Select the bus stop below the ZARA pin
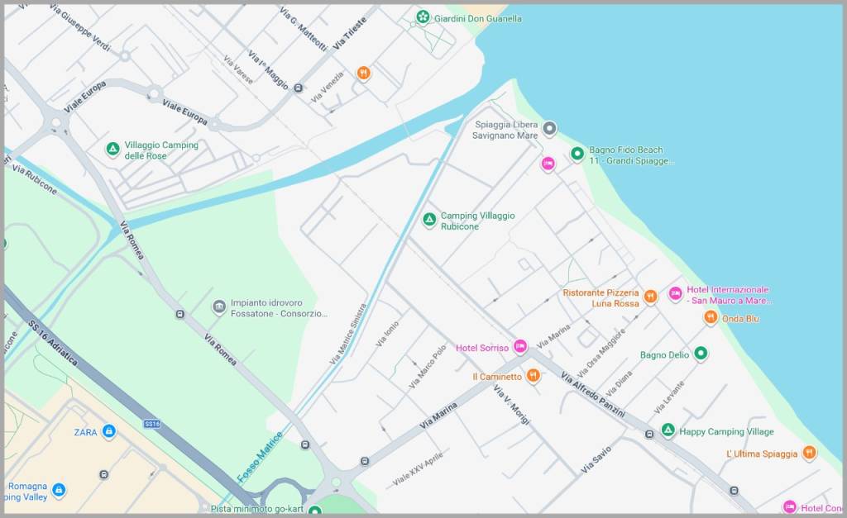This screenshot has height=518, width=847. [x=103, y=474]
